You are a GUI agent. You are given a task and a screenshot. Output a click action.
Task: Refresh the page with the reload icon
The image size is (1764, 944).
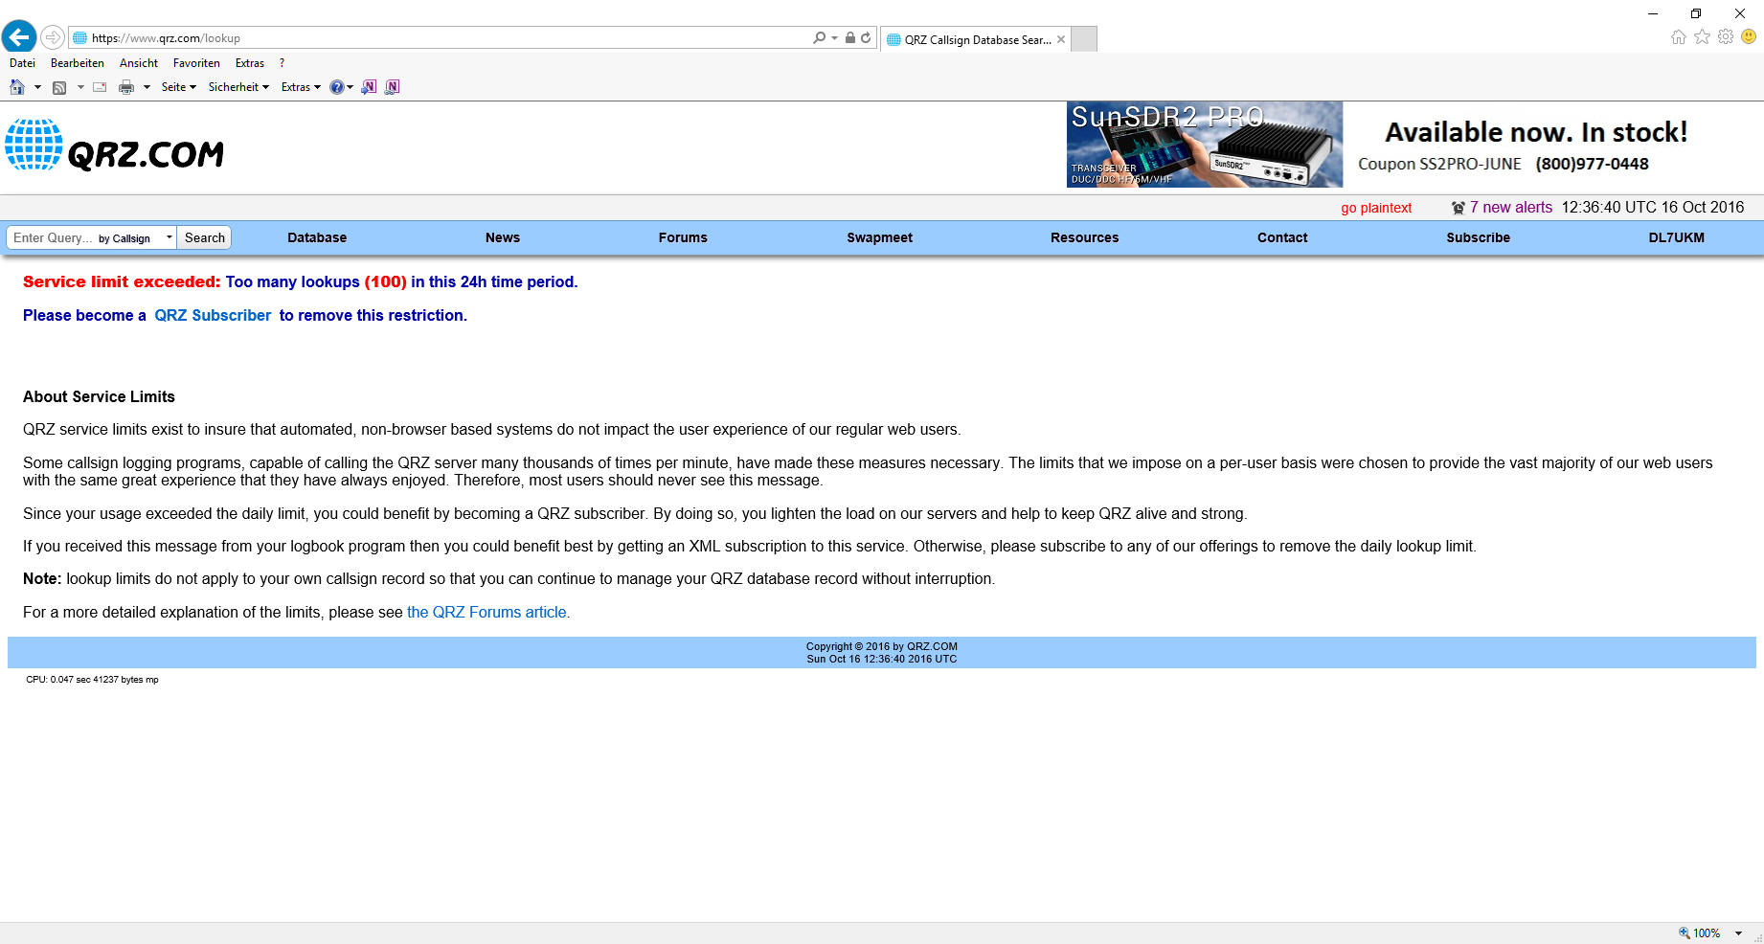[x=866, y=37]
